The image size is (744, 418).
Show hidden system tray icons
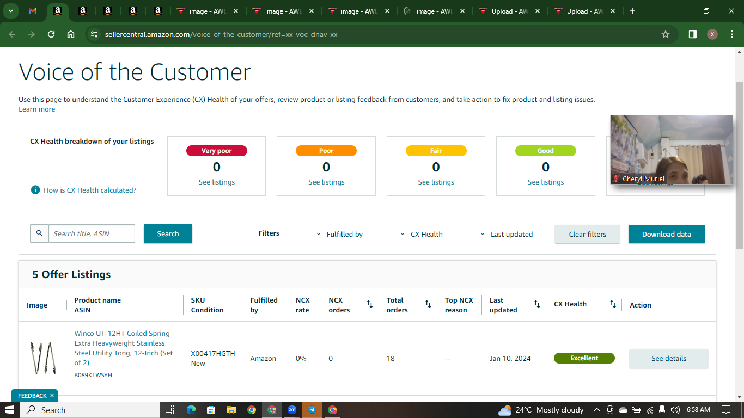[597, 410]
